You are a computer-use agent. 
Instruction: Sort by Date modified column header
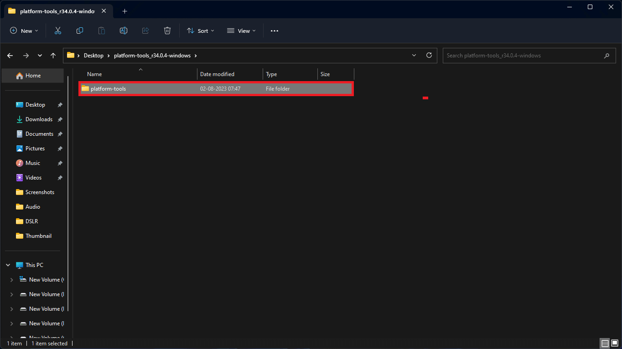pyautogui.click(x=217, y=74)
